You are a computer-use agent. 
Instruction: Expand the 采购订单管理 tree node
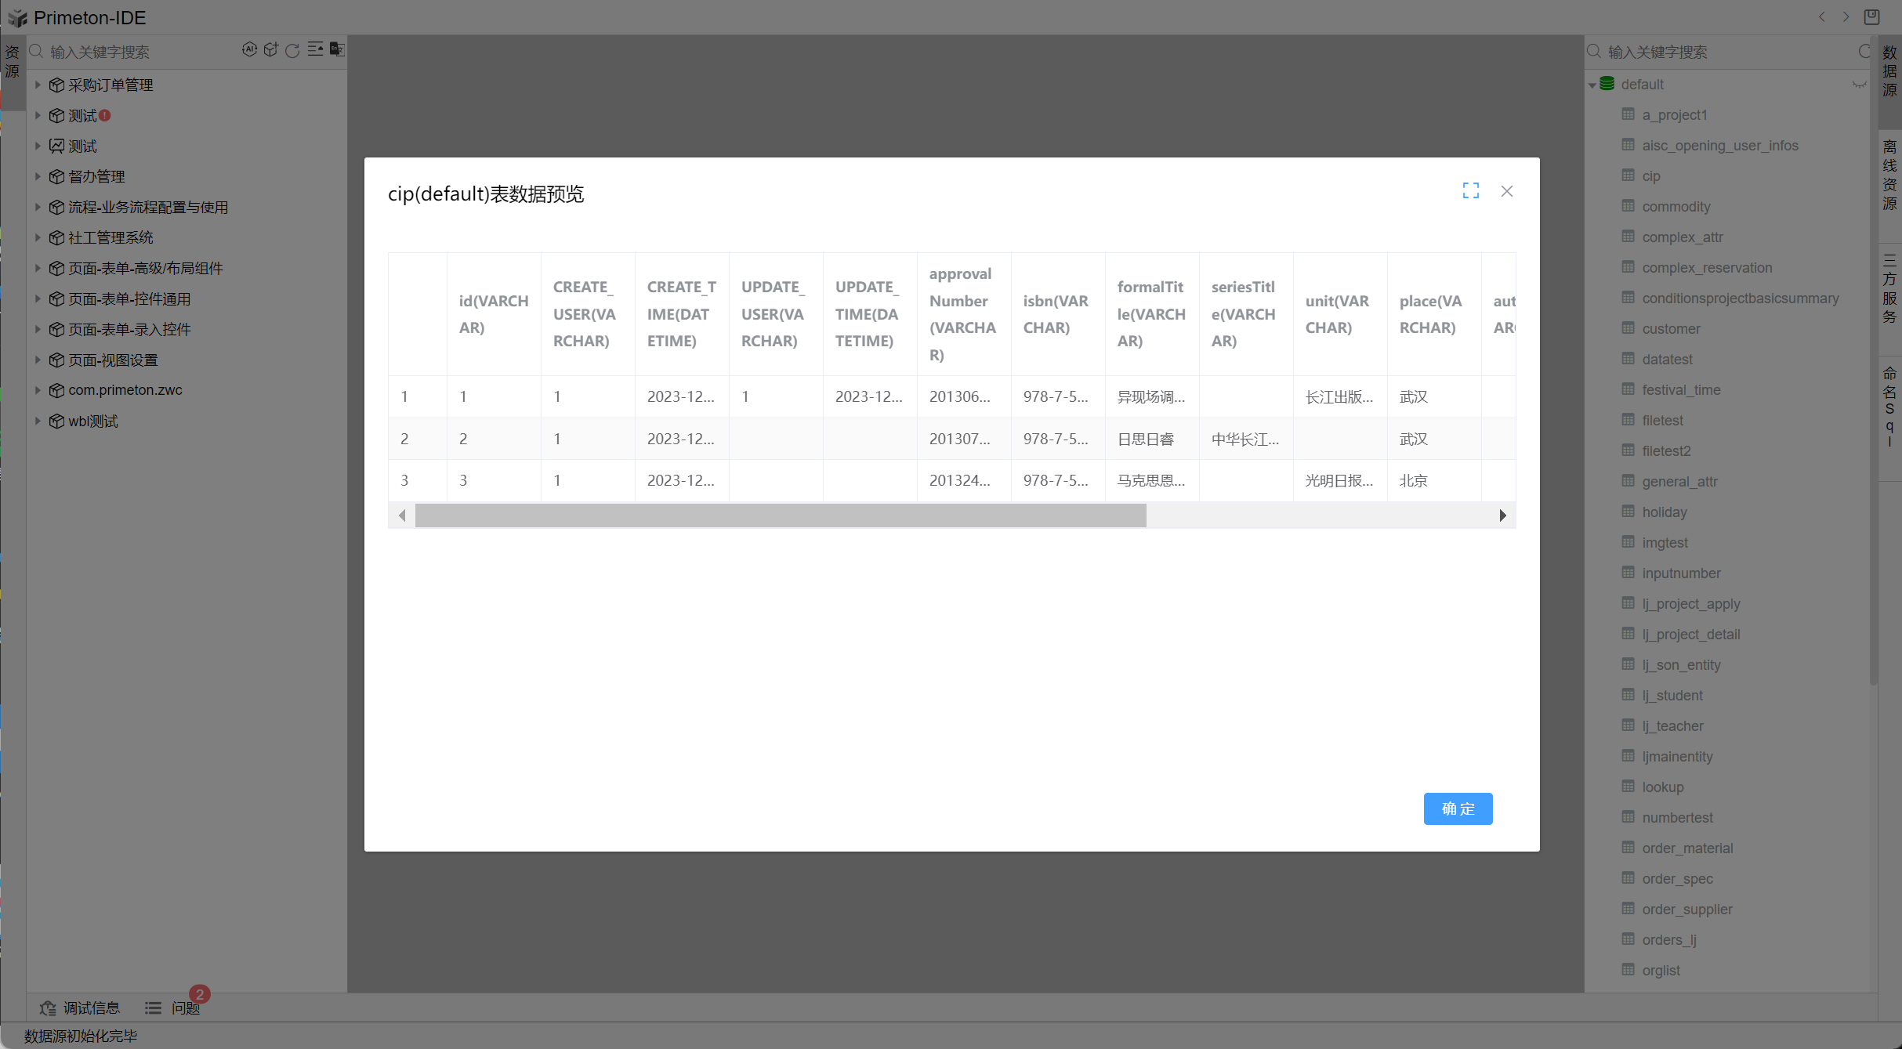38,85
